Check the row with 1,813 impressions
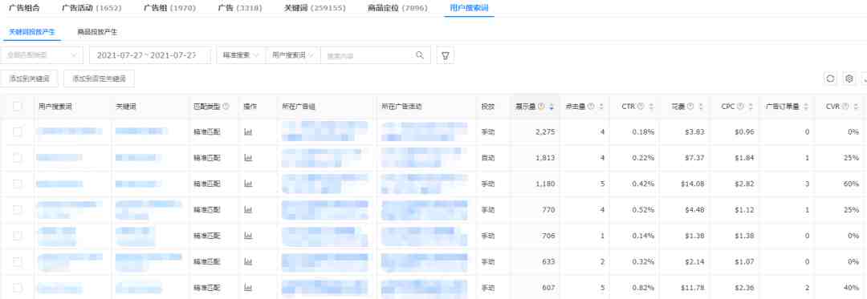This screenshot has height=299, width=867. [17, 158]
